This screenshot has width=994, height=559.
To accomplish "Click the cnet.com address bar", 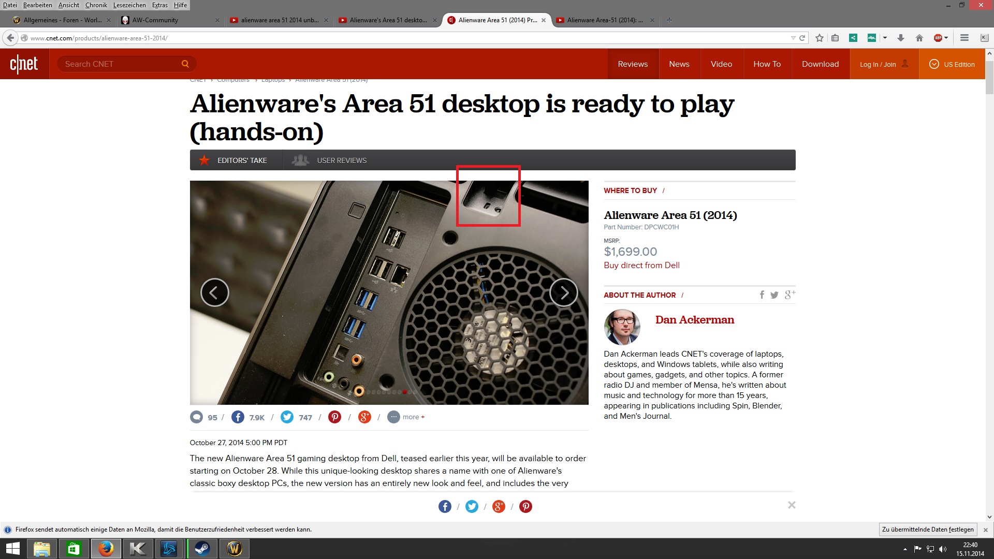I will (x=404, y=38).
